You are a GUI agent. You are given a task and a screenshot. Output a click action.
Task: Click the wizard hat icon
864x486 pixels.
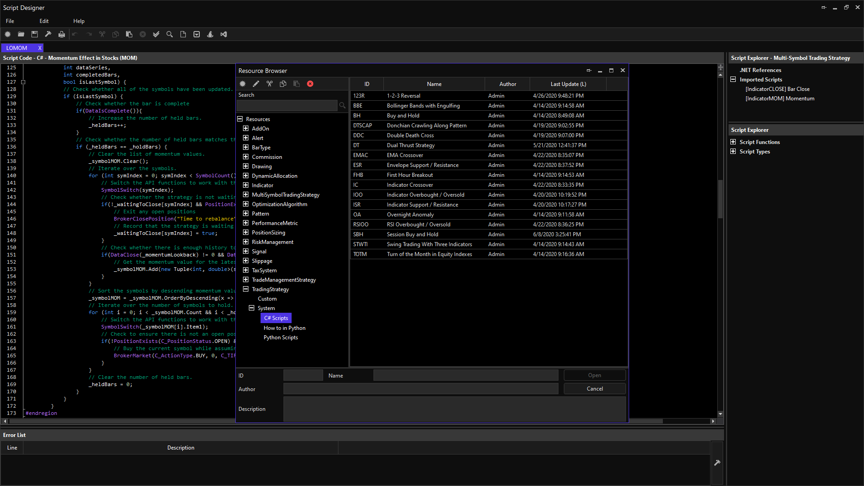[210, 34]
